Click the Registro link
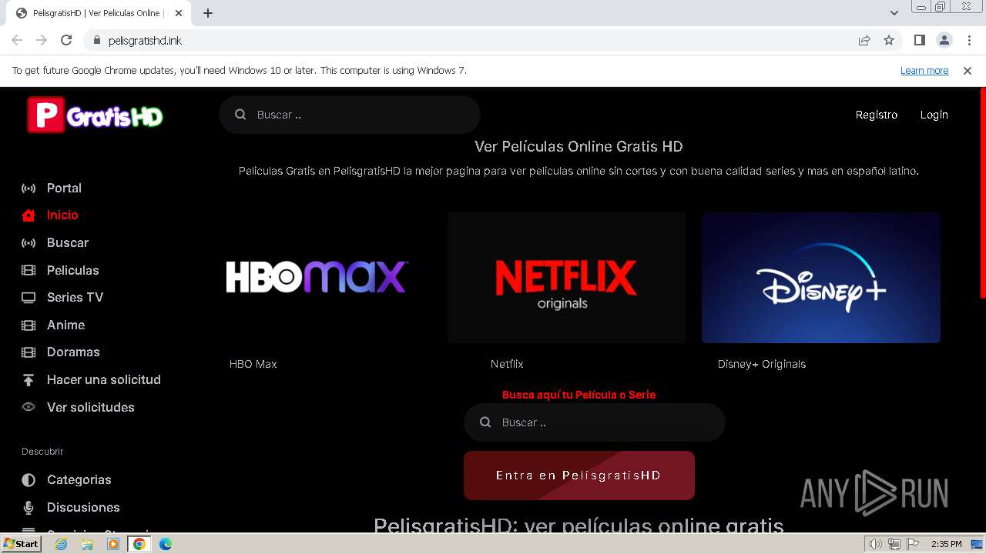The image size is (986, 554). point(877,115)
